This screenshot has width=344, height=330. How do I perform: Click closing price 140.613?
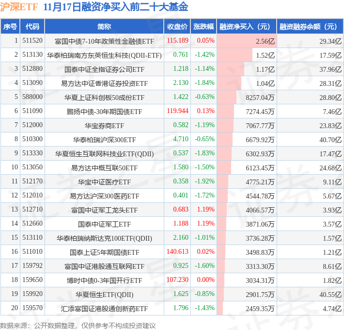177,251
